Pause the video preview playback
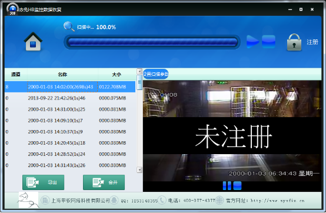 tap(227, 185)
